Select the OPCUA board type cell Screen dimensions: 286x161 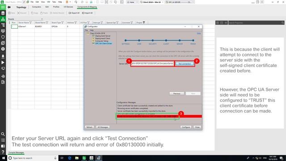[x=59, y=27]
